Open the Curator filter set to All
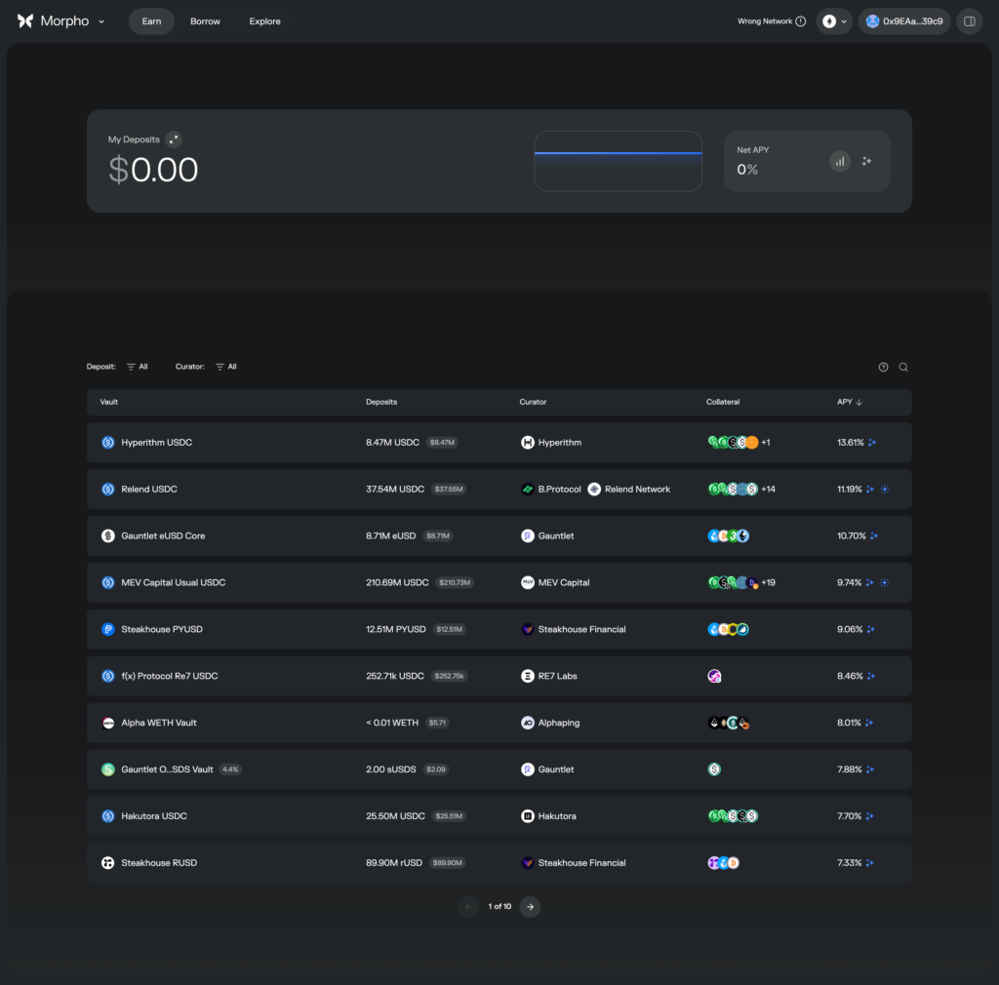Viewport: 999px width, 985px height. [x=225, y=367]
